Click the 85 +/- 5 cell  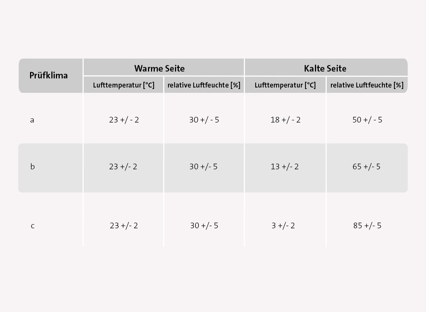coord(367,226)
